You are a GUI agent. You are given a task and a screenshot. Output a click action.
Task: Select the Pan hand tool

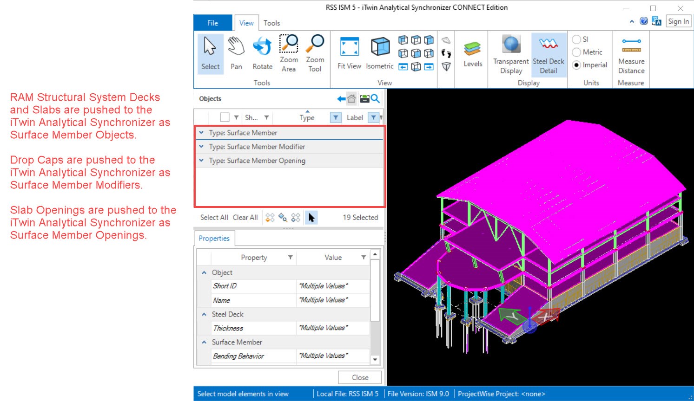point(236,54)
